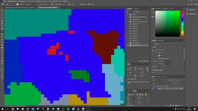
Task: Open History panel flyout menu
Action: coord(149,9)
